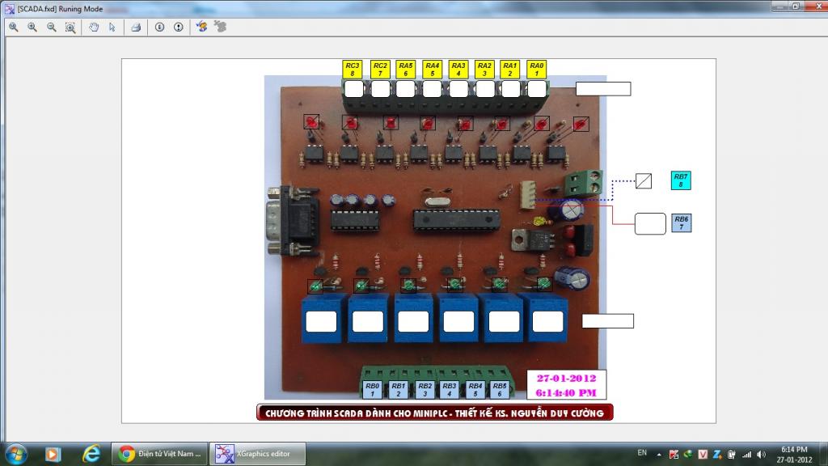The image size is (828, 466).
Task: Click the print icon in toolbar
Action: coord(136,27)
